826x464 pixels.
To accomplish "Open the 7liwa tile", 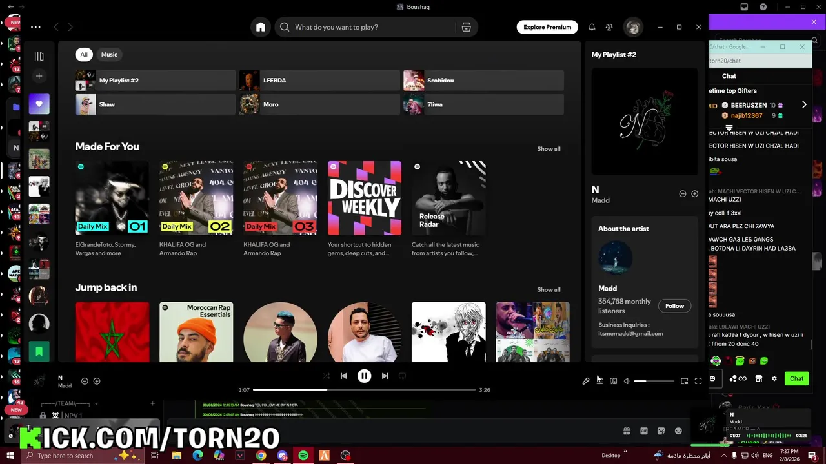I will pos(483,104).
